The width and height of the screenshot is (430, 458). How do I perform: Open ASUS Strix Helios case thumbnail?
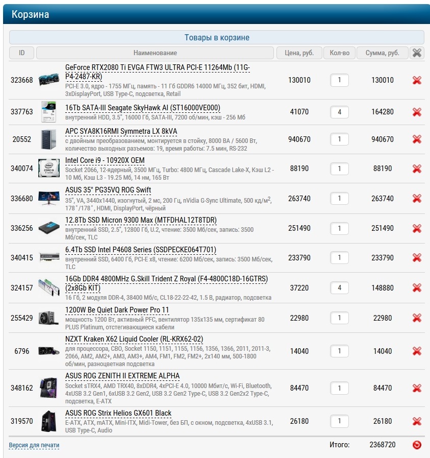tap(49, 421)
